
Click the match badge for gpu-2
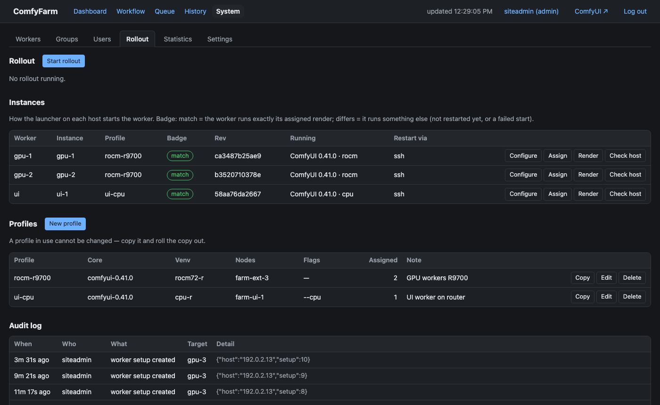[180, 175]
